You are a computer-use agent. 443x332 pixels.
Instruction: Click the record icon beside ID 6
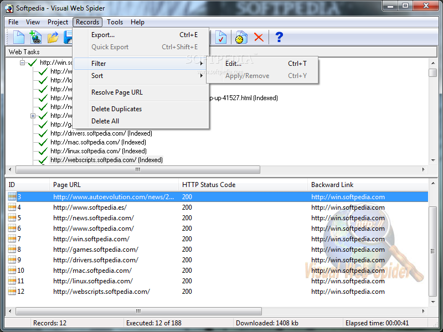click(12, 228)
